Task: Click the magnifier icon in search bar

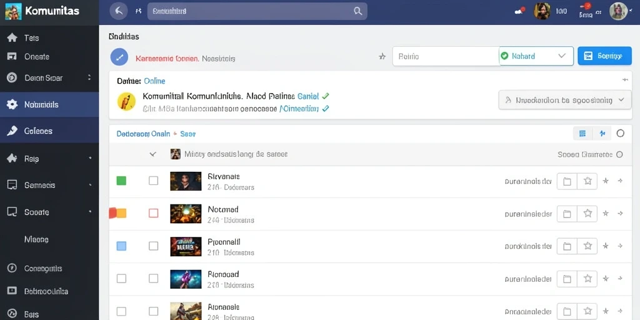Action: pyautogui.click(x=357, y=11)
